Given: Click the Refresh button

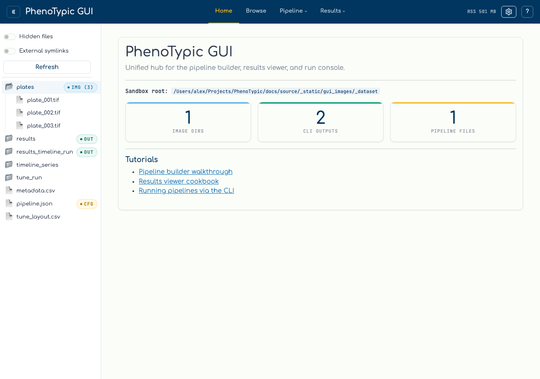Looking at the screenshot, I should [x=47, y=67].
